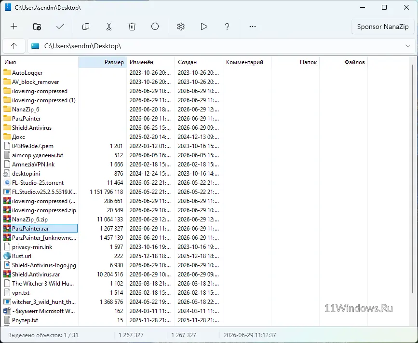Sort by the Имя column header

coord(40,62)
